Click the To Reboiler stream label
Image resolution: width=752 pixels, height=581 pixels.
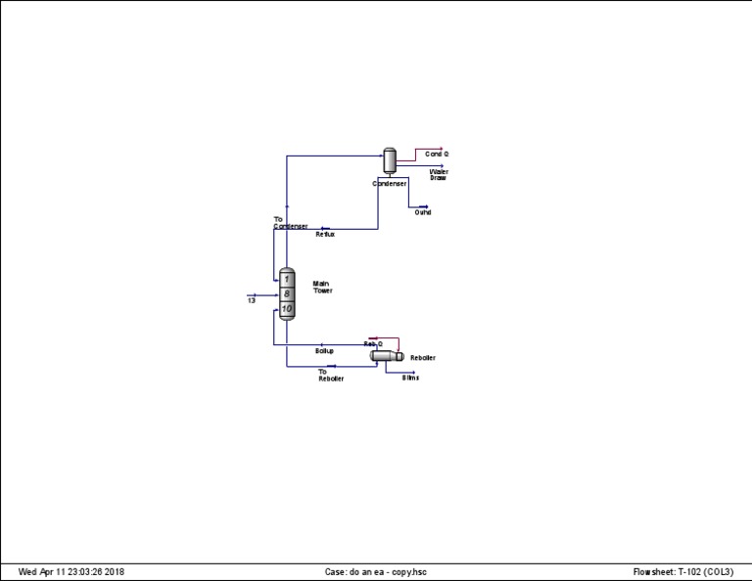click(331, 375)
